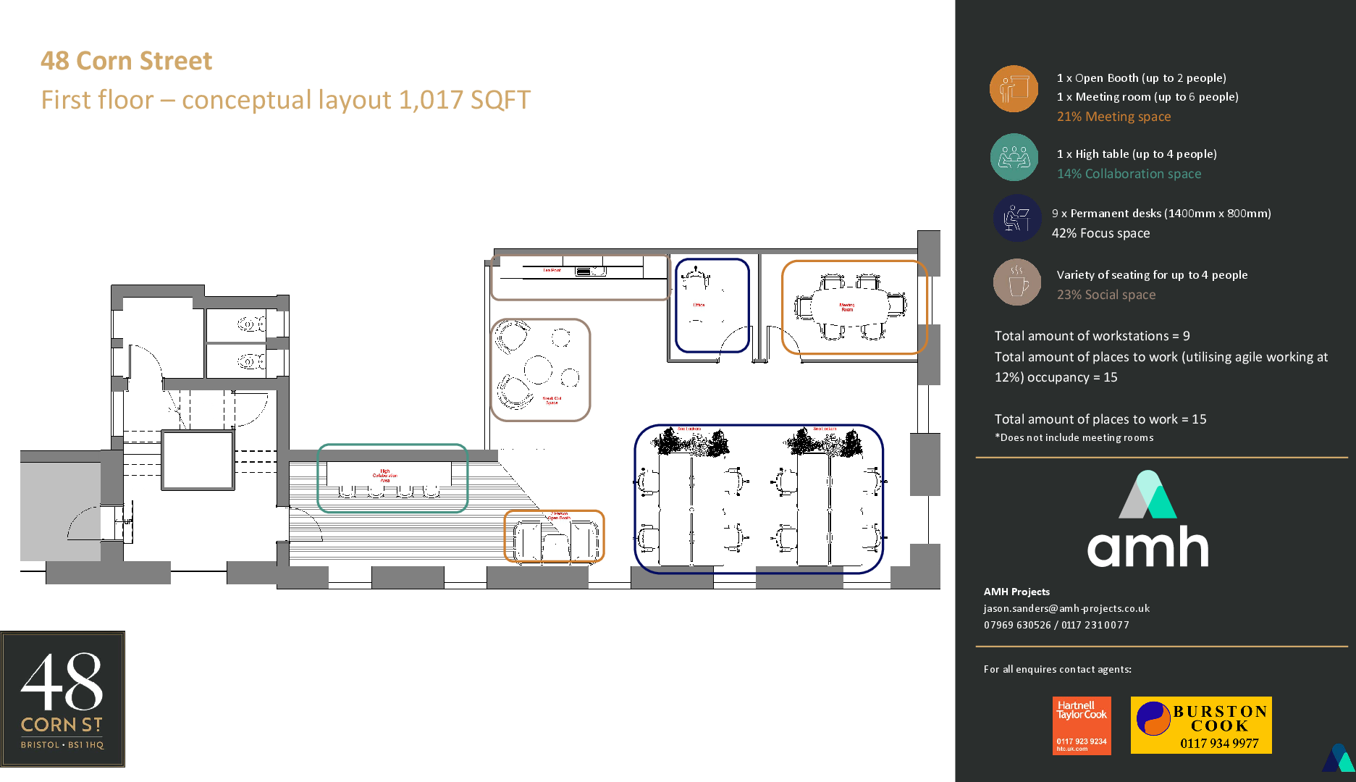
Task: Click 'AMH Projects' heading
Action: point(1016,592)
